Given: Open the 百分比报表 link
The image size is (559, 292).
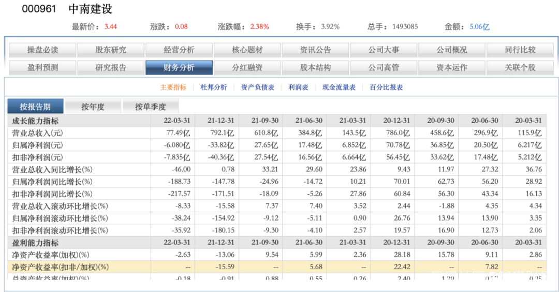Looking at the screenshot, I should tap(386, 87).
